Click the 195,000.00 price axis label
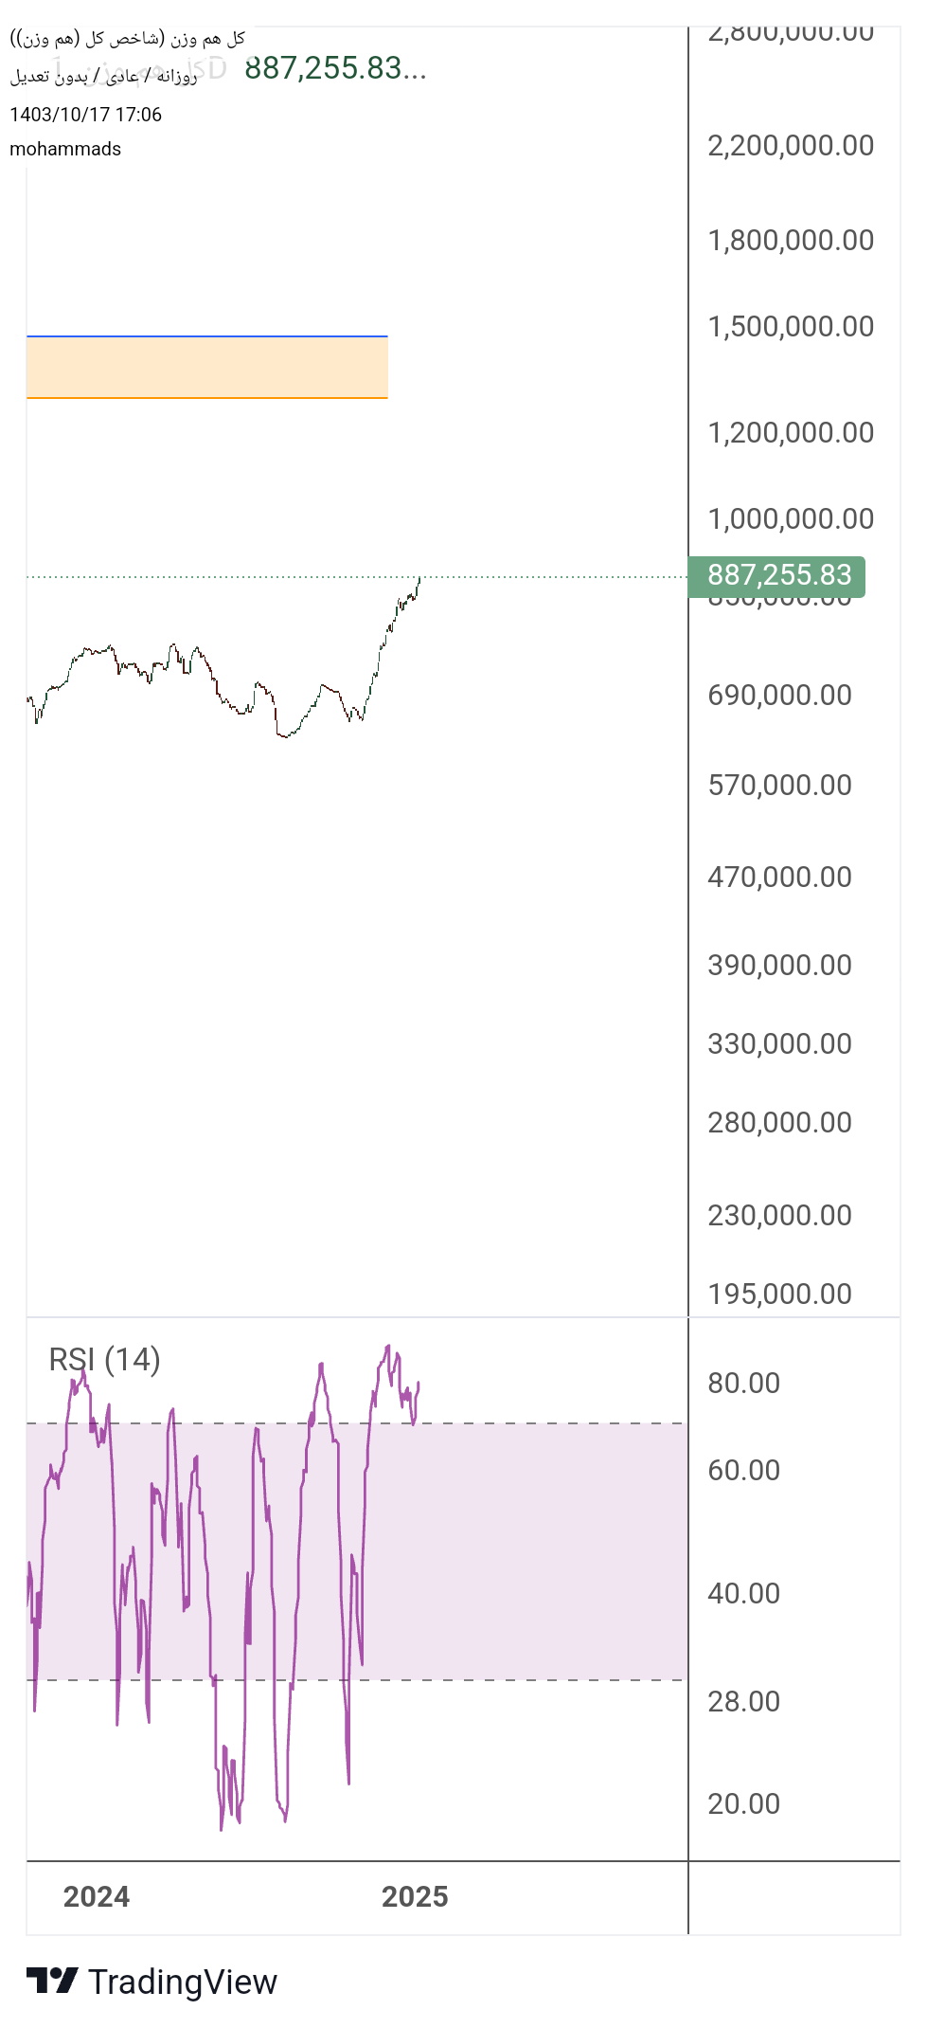Screen dimensions: 927x2028 pyautogui.click(x=778, y=1294)
